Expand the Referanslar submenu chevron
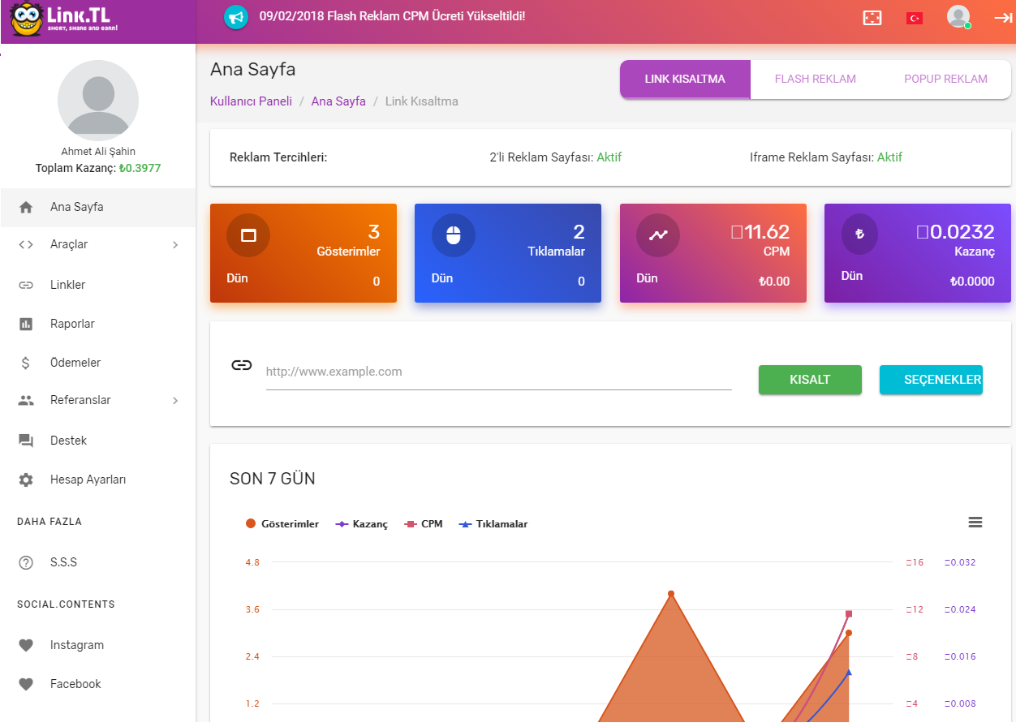 175,400
